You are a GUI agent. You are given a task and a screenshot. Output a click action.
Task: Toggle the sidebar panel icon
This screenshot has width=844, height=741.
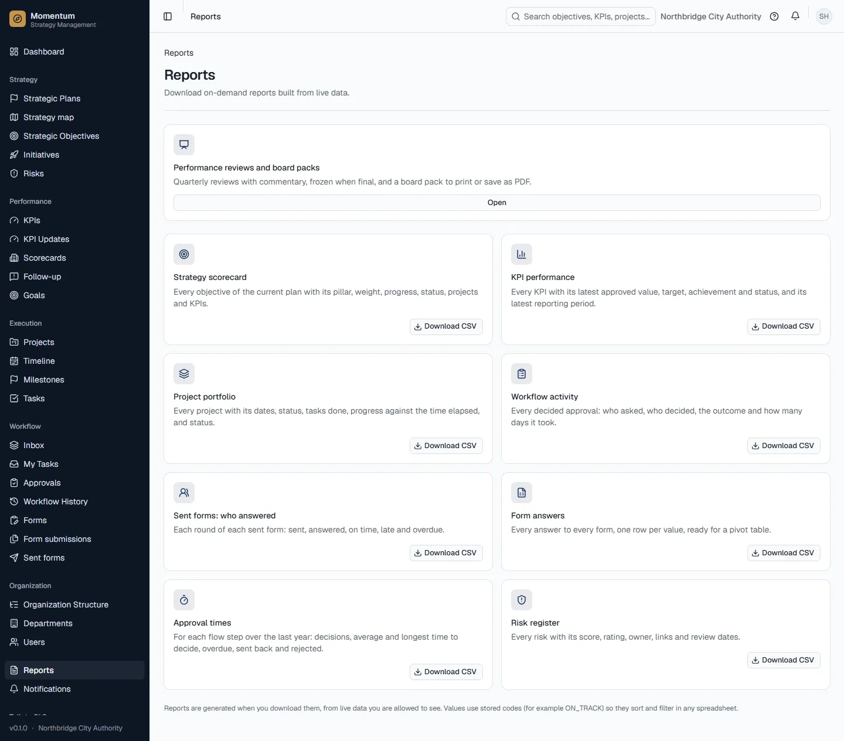pos(168,16)
